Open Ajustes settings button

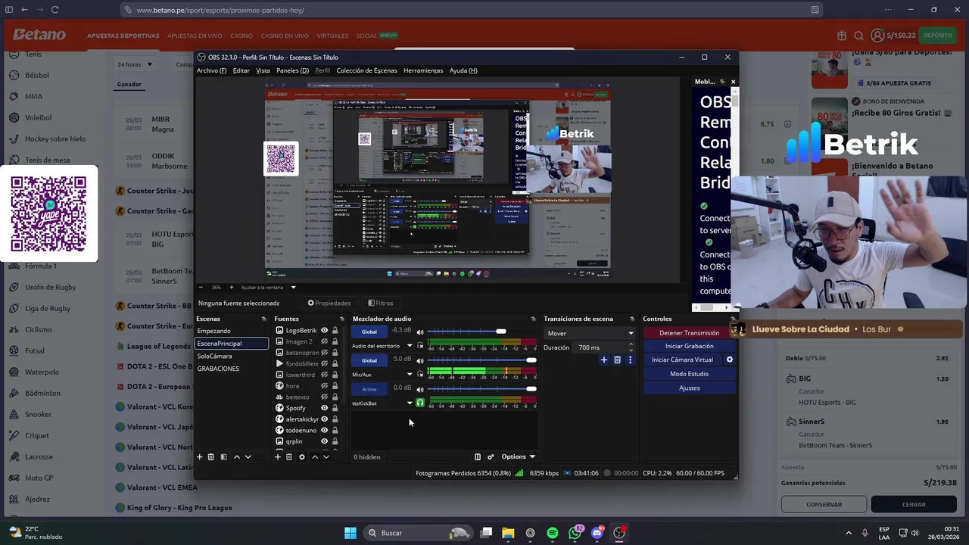coord(689,388)
